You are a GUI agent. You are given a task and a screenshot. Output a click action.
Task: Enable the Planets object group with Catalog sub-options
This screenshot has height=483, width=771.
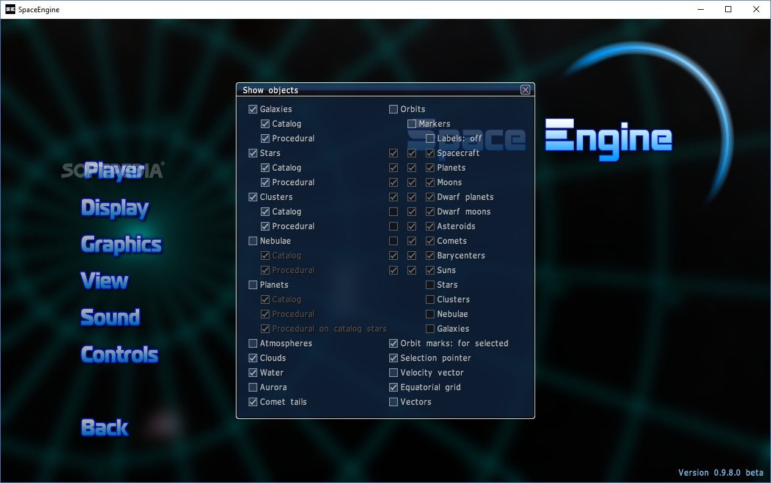(253, 285)
